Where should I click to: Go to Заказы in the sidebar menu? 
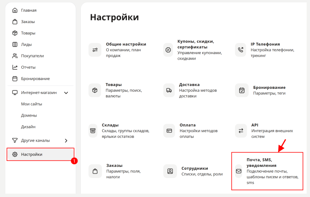(x=28, y=22)
